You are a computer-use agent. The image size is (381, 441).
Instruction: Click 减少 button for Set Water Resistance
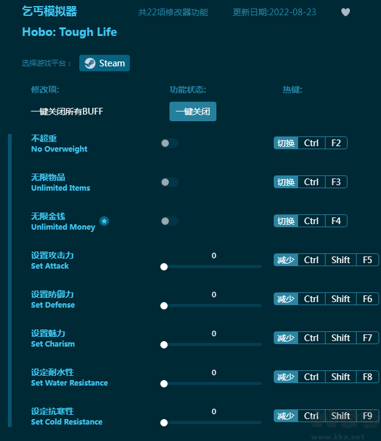point(286,376)
